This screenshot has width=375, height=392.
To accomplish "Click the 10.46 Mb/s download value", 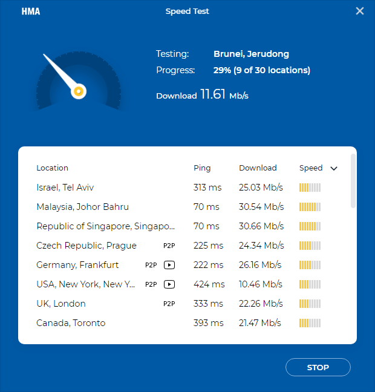I will point(261,284).
